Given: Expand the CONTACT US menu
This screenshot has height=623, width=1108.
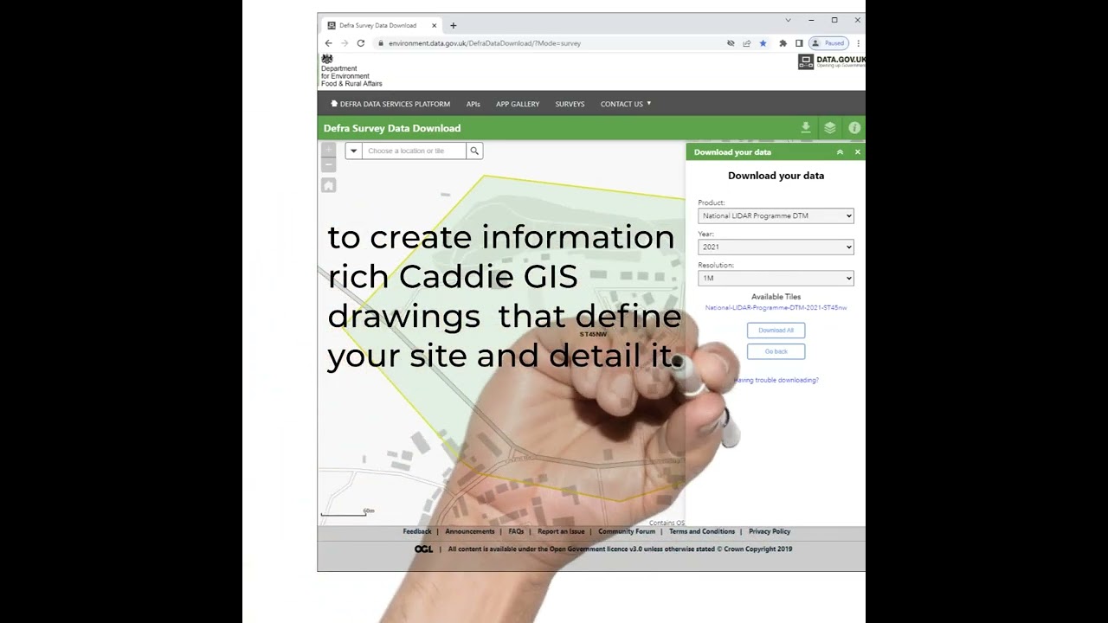Looking at the screenshot, I should pos(626,104).
